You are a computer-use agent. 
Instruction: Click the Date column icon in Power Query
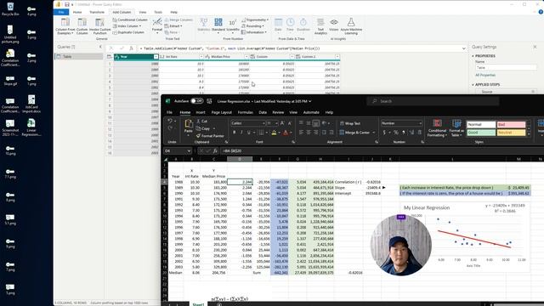pos(278,23)
